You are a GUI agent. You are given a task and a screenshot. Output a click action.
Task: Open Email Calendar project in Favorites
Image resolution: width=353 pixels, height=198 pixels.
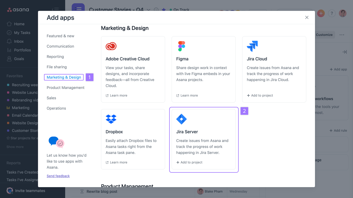[x=22, y=115]
